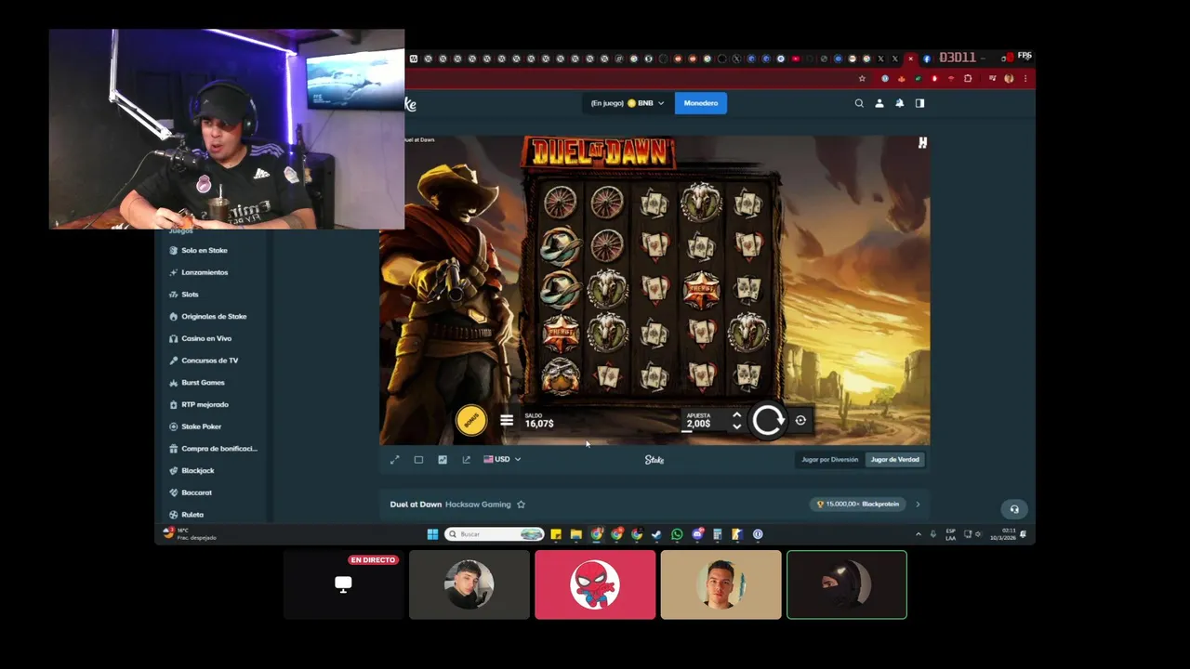The width and height of the screenshot is (1190, 669).
Task: Decrease the bet with the down arrow
Action: pyautogui.click(x=736, y=426)
